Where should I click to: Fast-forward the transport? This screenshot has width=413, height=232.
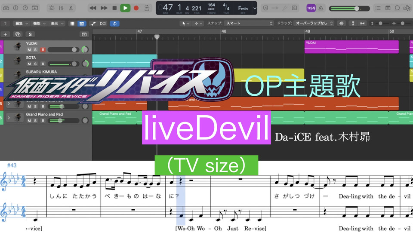[x=104, y=8]
